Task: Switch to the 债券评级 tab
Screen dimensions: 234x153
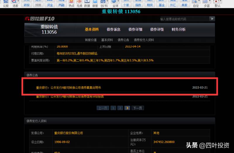Action: (157, 29)
